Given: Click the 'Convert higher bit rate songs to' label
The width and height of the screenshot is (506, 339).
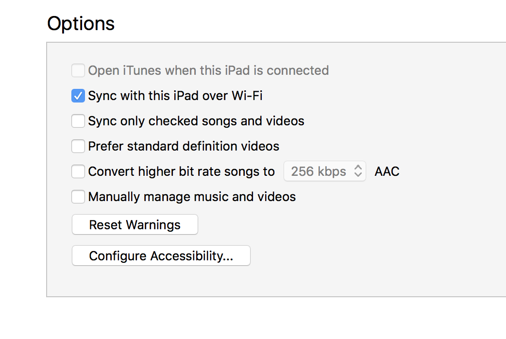Looking at the screenshot, I should tap(181, 171).
